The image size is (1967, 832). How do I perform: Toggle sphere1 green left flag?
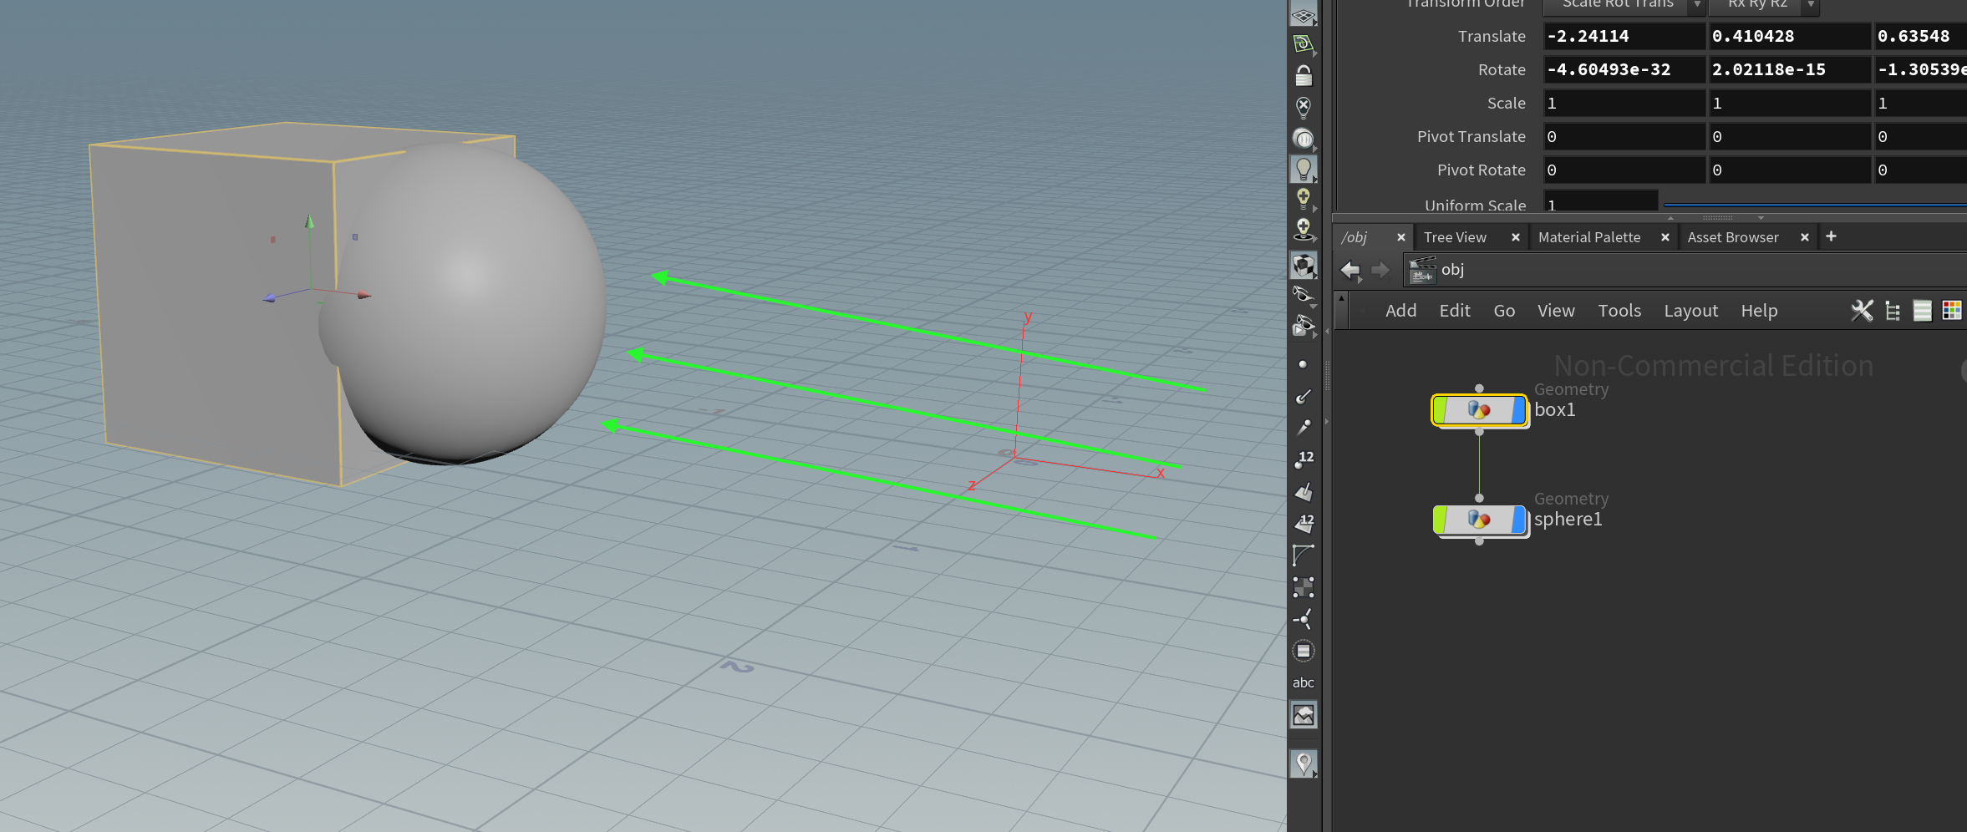click(x=1441, y=520)
